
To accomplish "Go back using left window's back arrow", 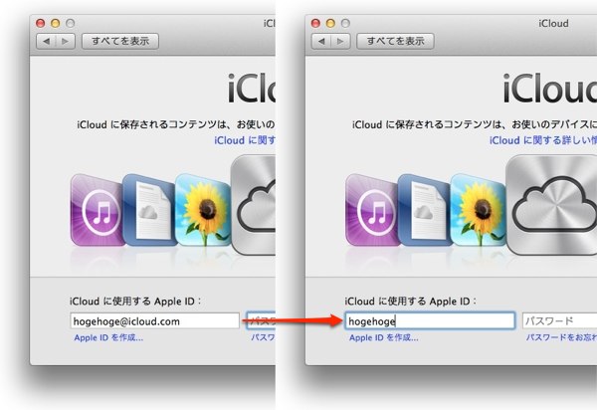I will 46,41.
